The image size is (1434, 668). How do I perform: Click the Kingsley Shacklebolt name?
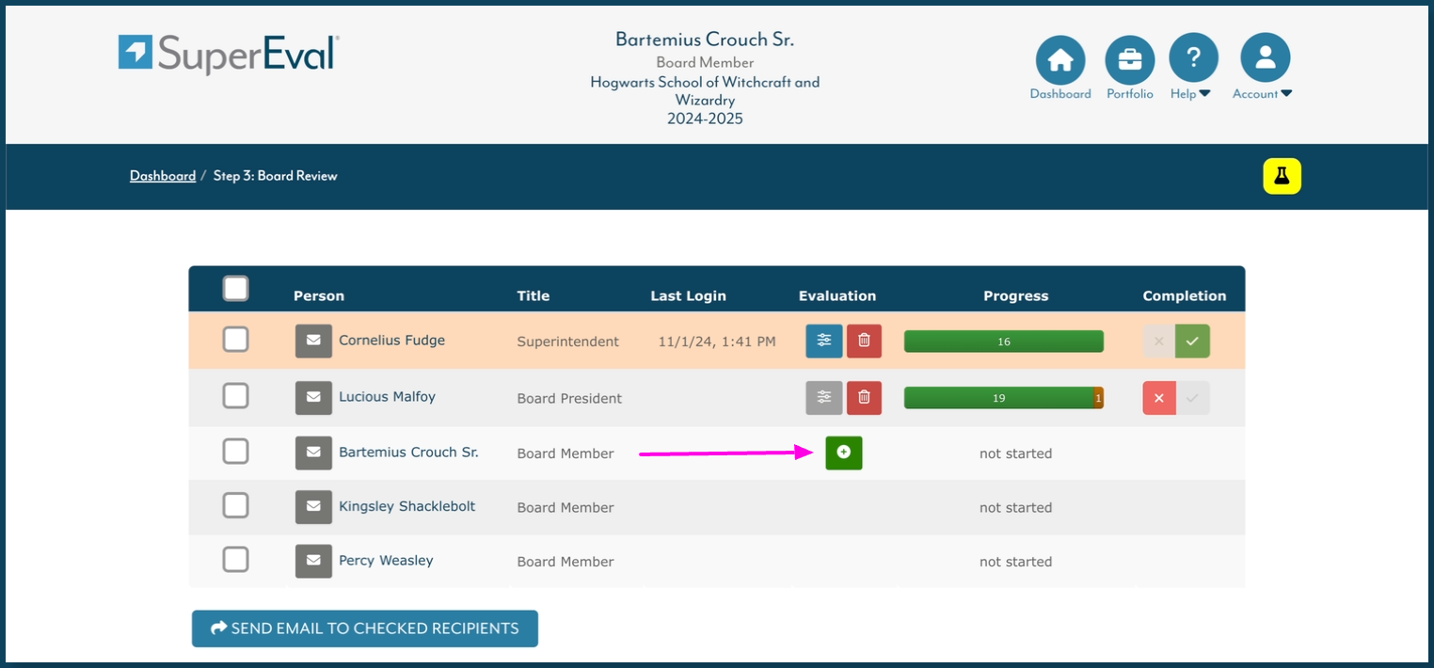406,506
